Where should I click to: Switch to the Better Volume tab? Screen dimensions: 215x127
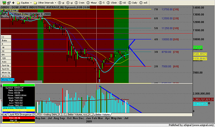click(103, 115)
